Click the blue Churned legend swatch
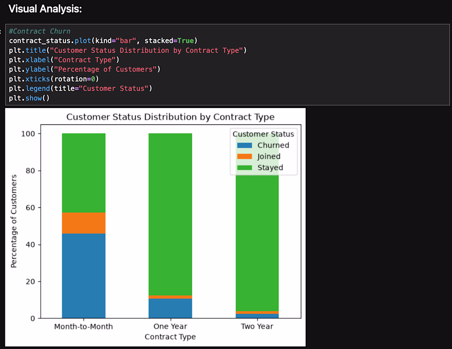 click(x=244, y=145)
